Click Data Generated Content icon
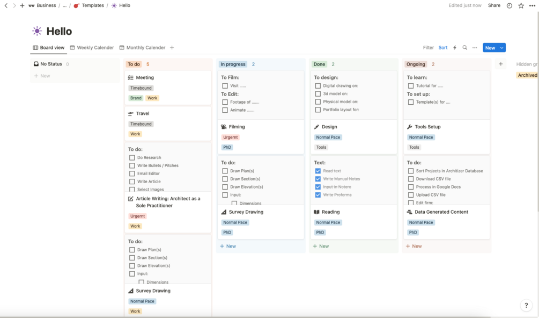539x318 pixels. [x=409, y=212]
